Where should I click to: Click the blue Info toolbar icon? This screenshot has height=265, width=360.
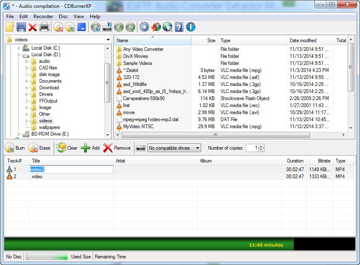click(x=190, y=27)
